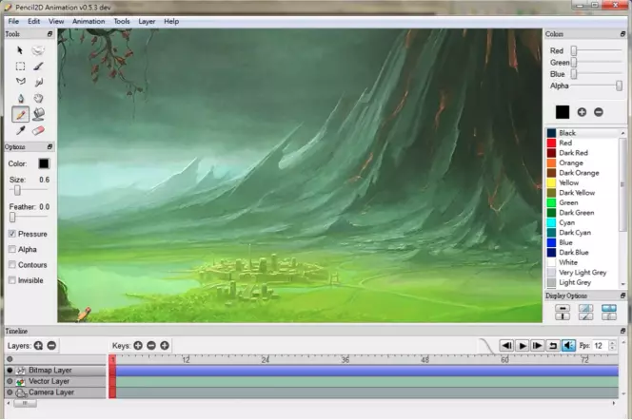Select the Move (arrow) tool
Screen dimensions: 632x420
(x=20, y=50)
